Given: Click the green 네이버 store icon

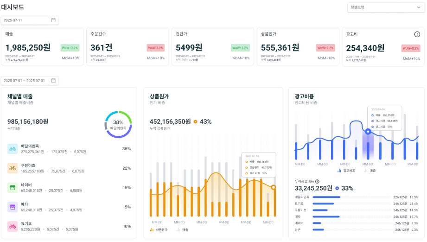Looking at the screenshot, I should coord(13,188).
